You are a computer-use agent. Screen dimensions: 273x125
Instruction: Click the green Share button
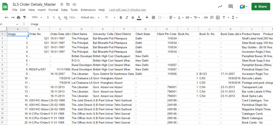(x=261, y=7)
